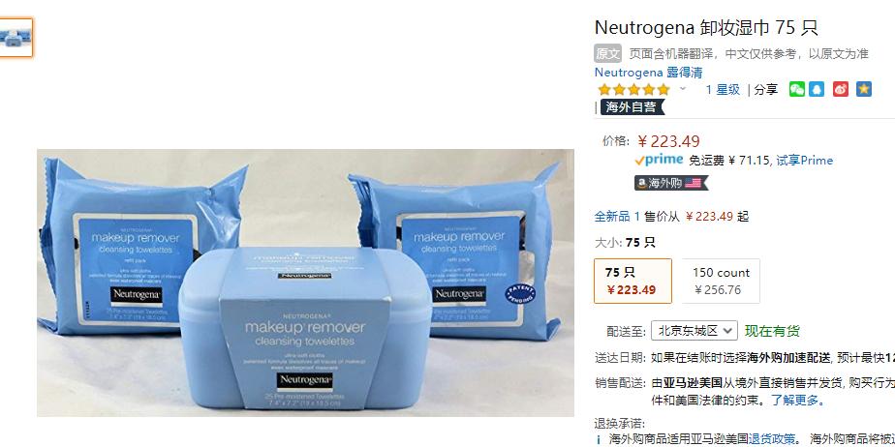Click the 试享Prime link
Viewport: 895px width, 447px height.
point(804,161)
